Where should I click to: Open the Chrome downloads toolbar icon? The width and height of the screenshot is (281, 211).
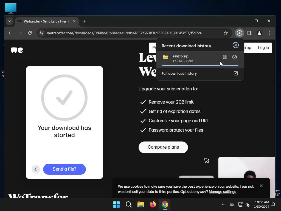pyautogui.click(x=239, y=33)
